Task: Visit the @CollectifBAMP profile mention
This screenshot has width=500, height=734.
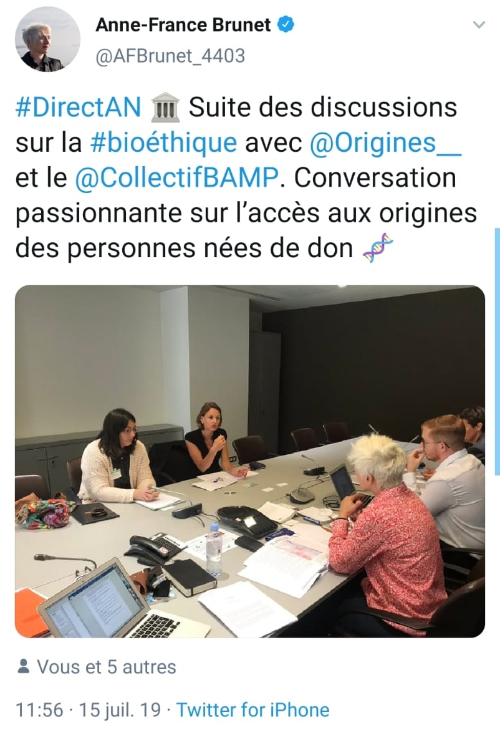Action: pyautogui.click(x=177, y=178)
